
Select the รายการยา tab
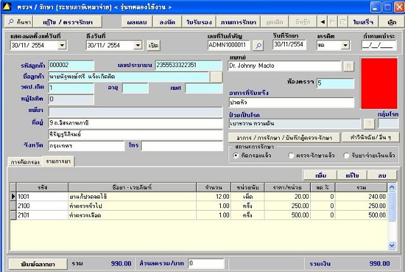tap(58, 162)
